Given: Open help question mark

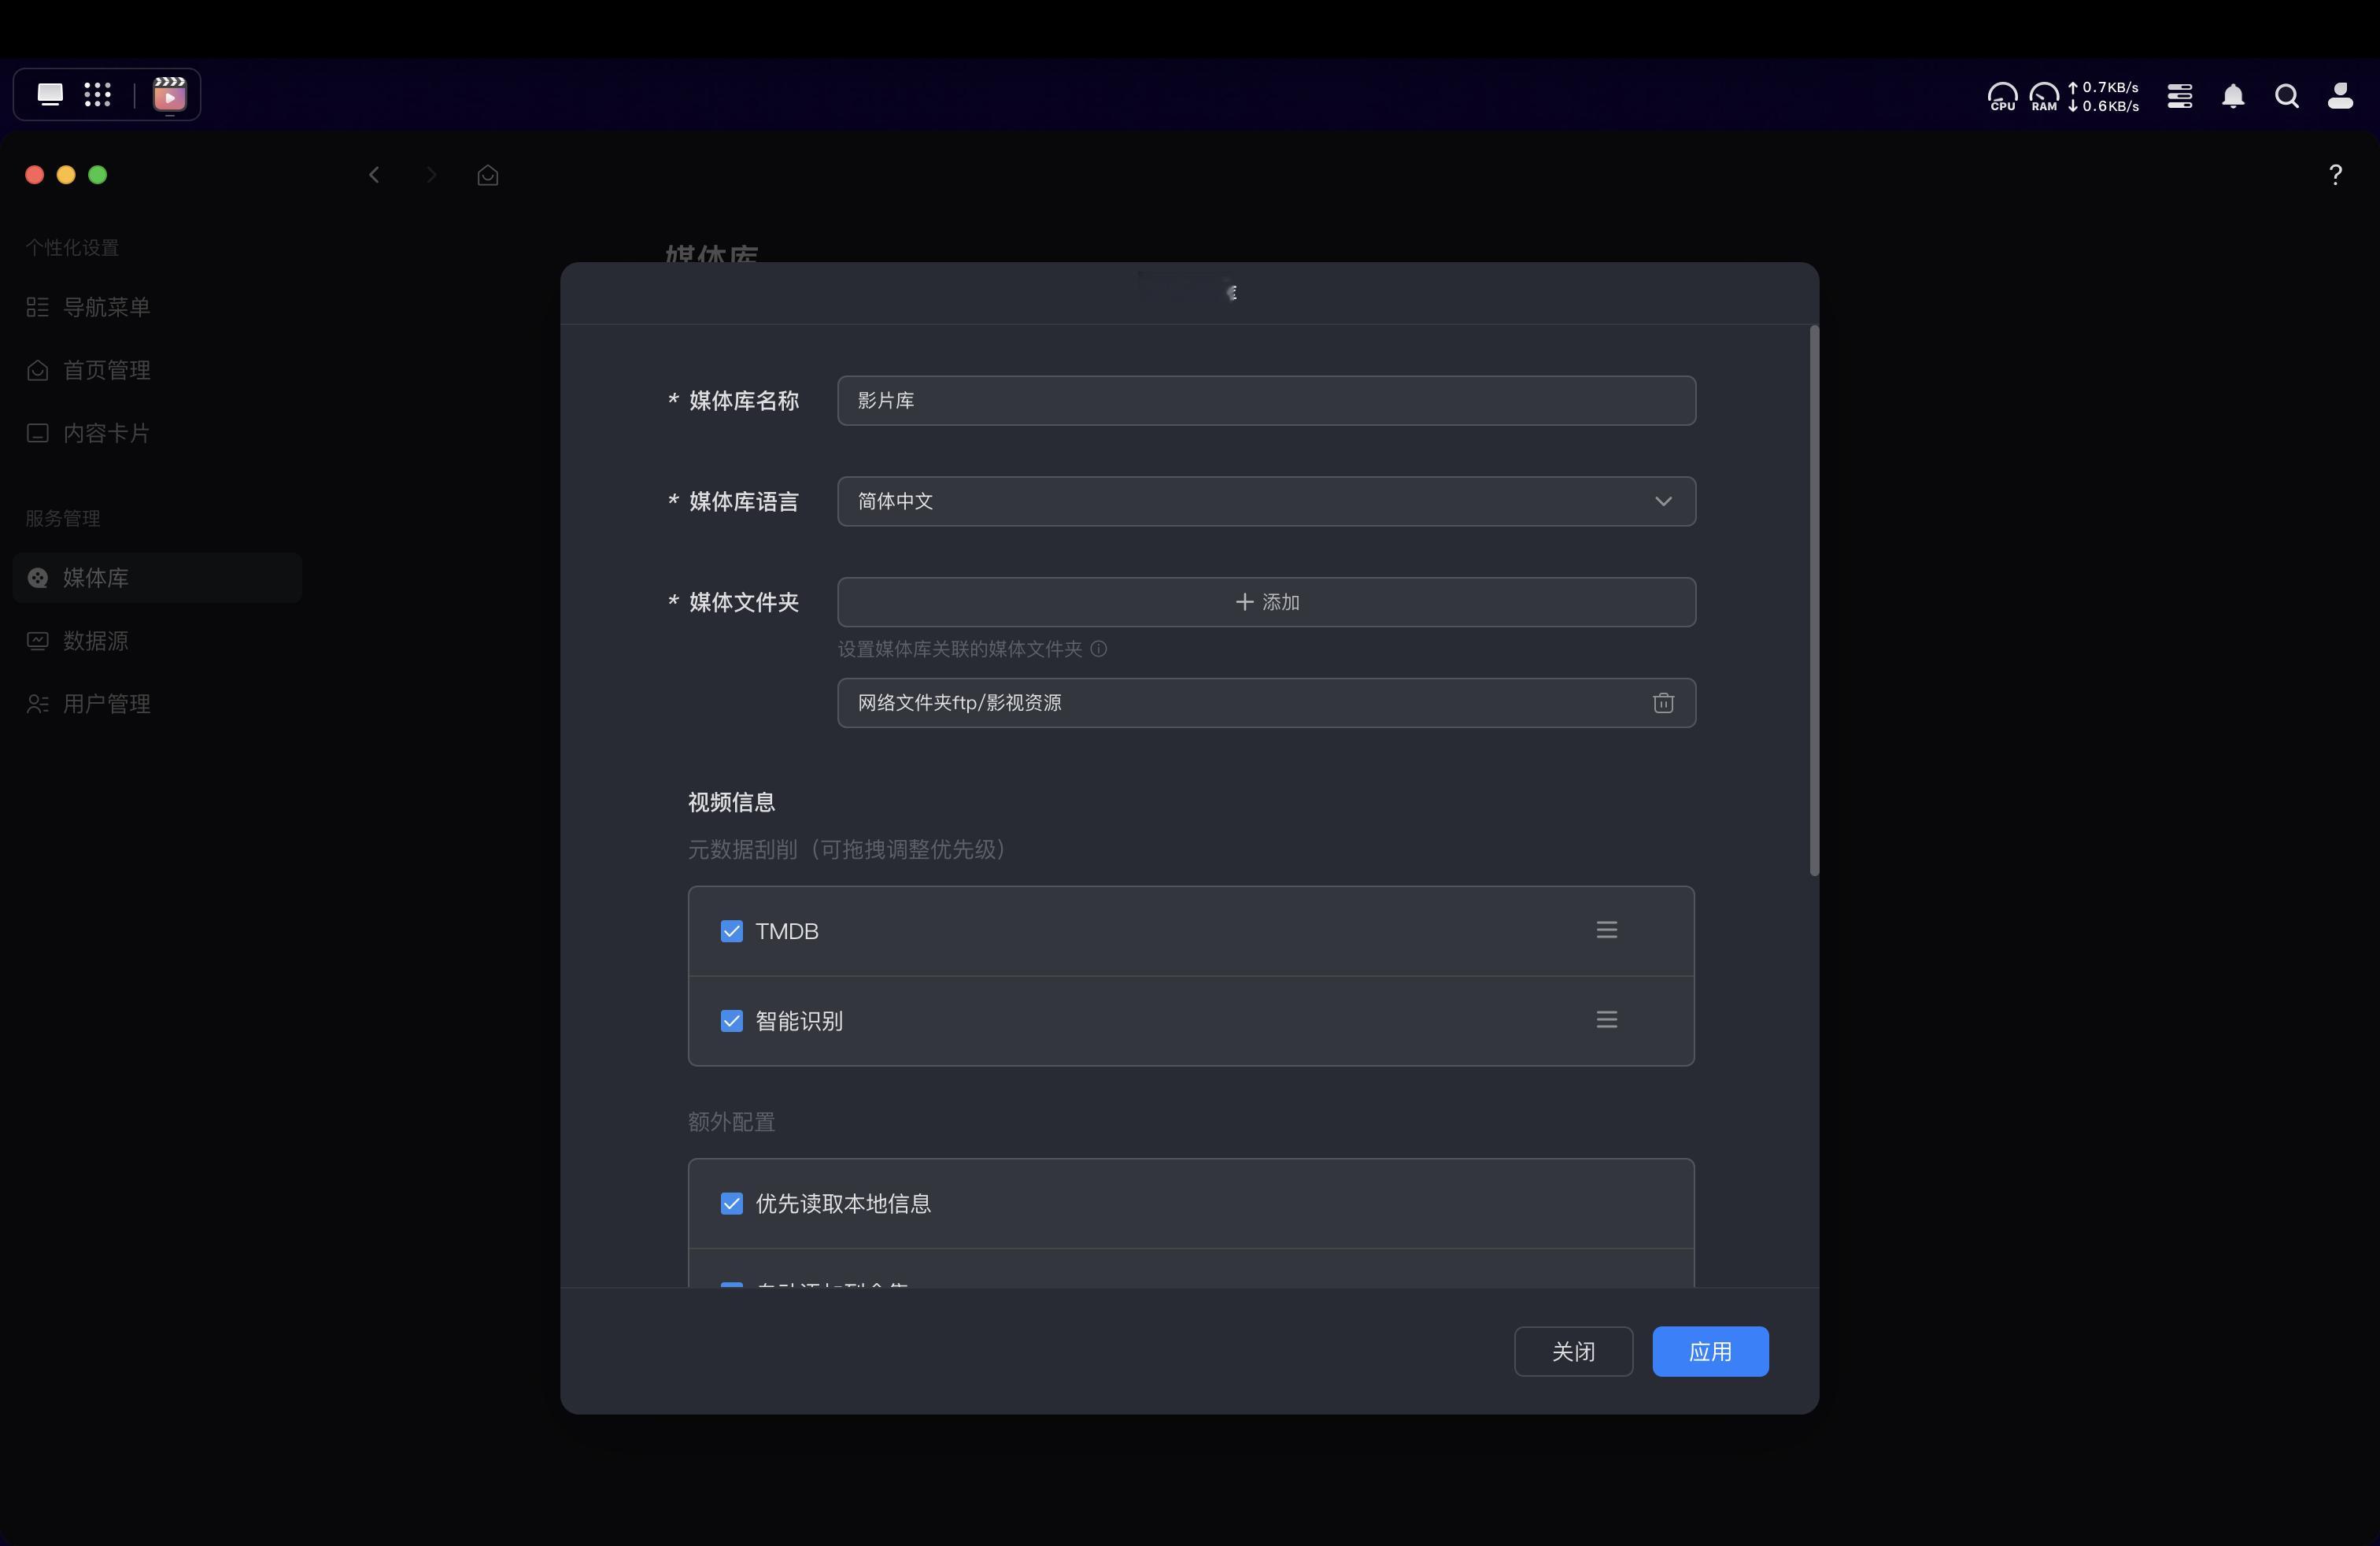Looking at the screenshot, I should pyautogui.click(x=2335, y=175).
